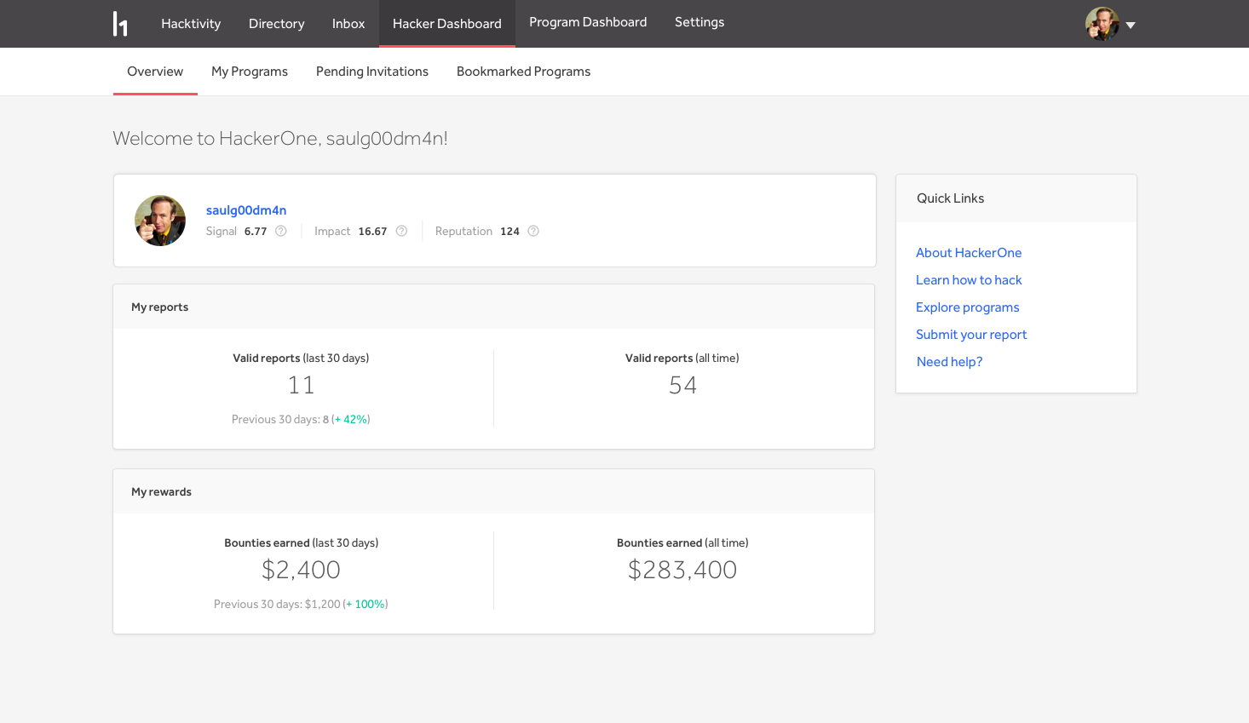The height and width of the screenshot is (723, 1249).
Task: Switch to Program Dashboard
Action: click(x=588, y=22)
